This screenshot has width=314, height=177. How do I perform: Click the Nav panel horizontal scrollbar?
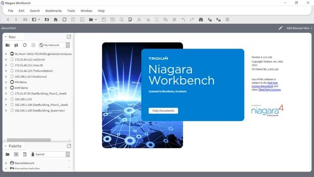28,140
